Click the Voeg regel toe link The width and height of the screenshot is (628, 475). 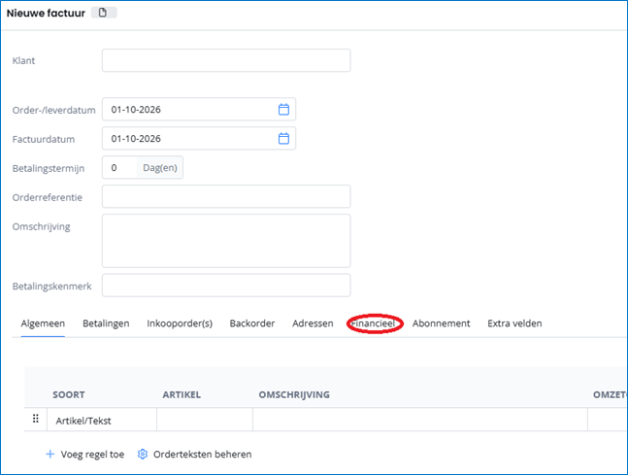click(92, 455)
